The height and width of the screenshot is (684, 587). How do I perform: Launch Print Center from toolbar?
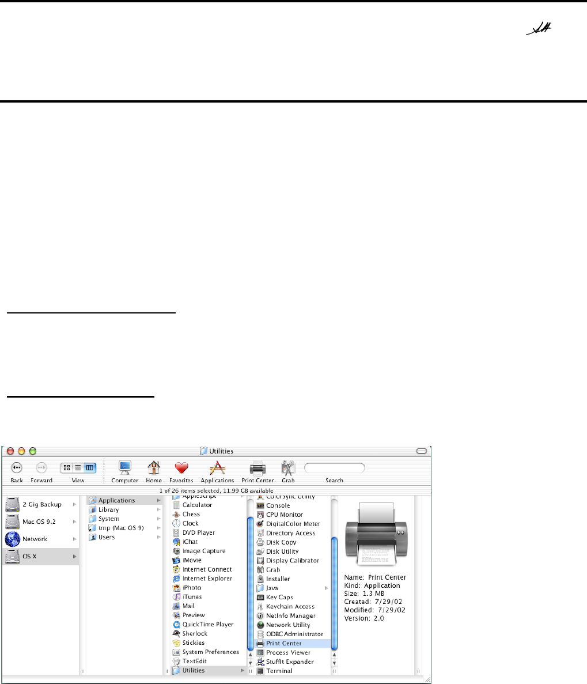pos(257,471)
